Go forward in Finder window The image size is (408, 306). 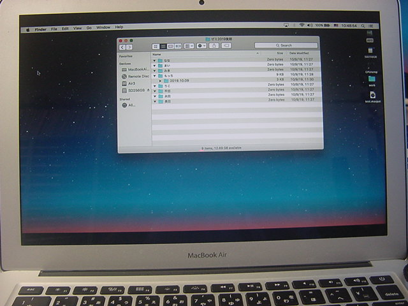point(129,47)
